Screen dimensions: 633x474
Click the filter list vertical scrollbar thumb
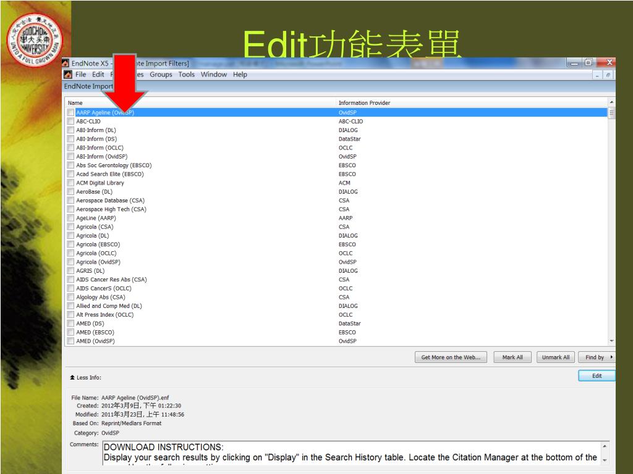[x=611, y=113]
